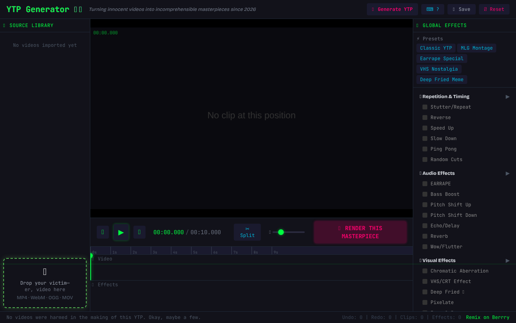This screenshot has width=516, height=323.
Task: Enable the Stutter/Repeat effect
Action: coord(425,107)
